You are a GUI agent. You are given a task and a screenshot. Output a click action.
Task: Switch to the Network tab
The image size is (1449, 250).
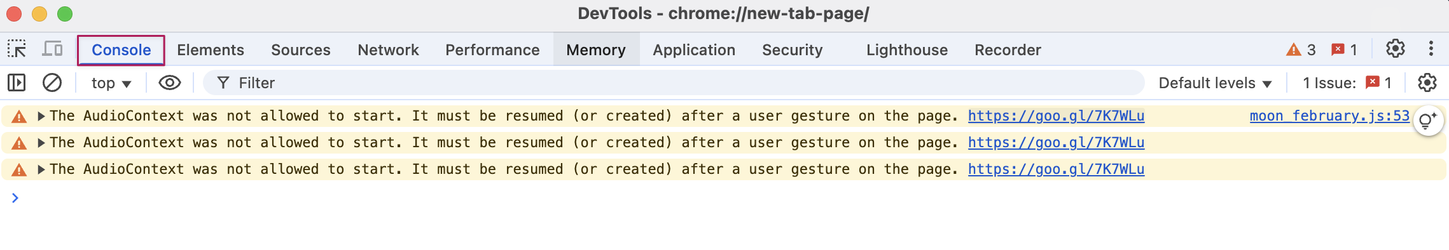(388, 49)
